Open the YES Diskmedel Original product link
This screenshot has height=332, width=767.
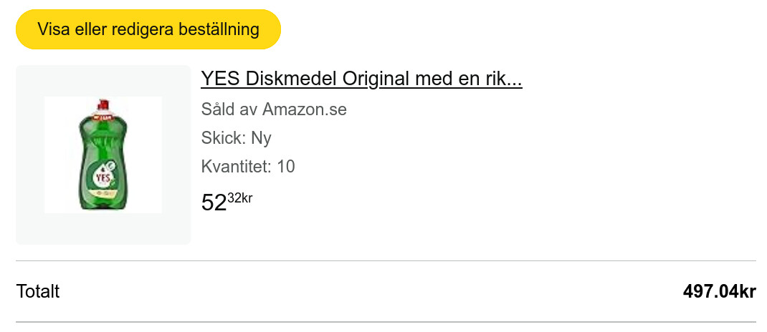[x=361, y=79]
